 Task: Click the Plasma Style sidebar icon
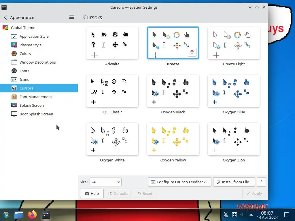coord(14,45)
